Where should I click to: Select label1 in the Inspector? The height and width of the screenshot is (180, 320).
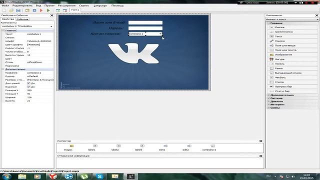pos(91,148)
